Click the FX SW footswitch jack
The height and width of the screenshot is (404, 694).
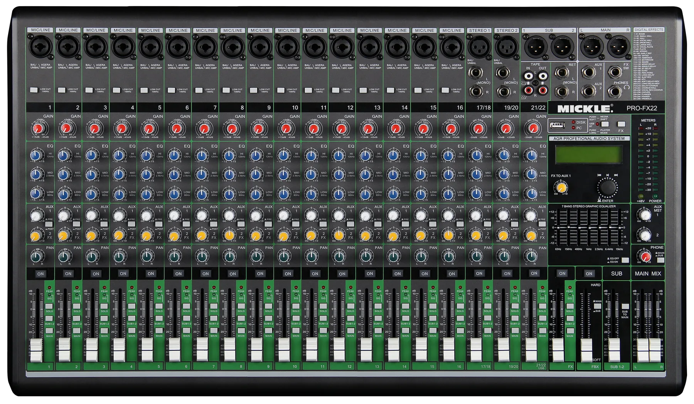click(x=615, y=72)
